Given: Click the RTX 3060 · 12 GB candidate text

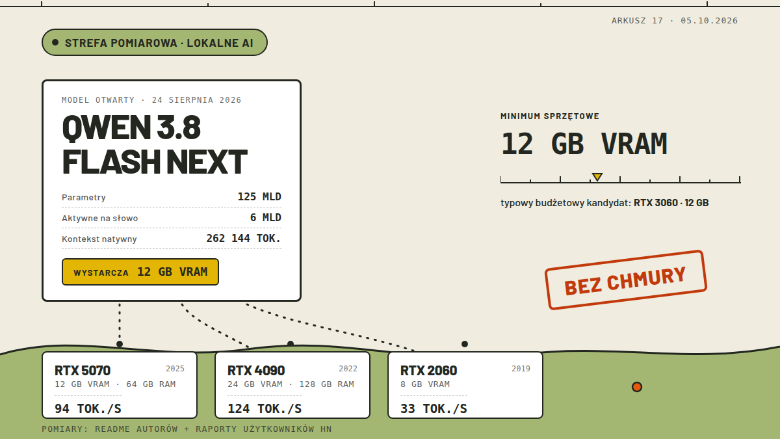Looking at the screenshot, I should pyautogui.click(x=671, y=203).
